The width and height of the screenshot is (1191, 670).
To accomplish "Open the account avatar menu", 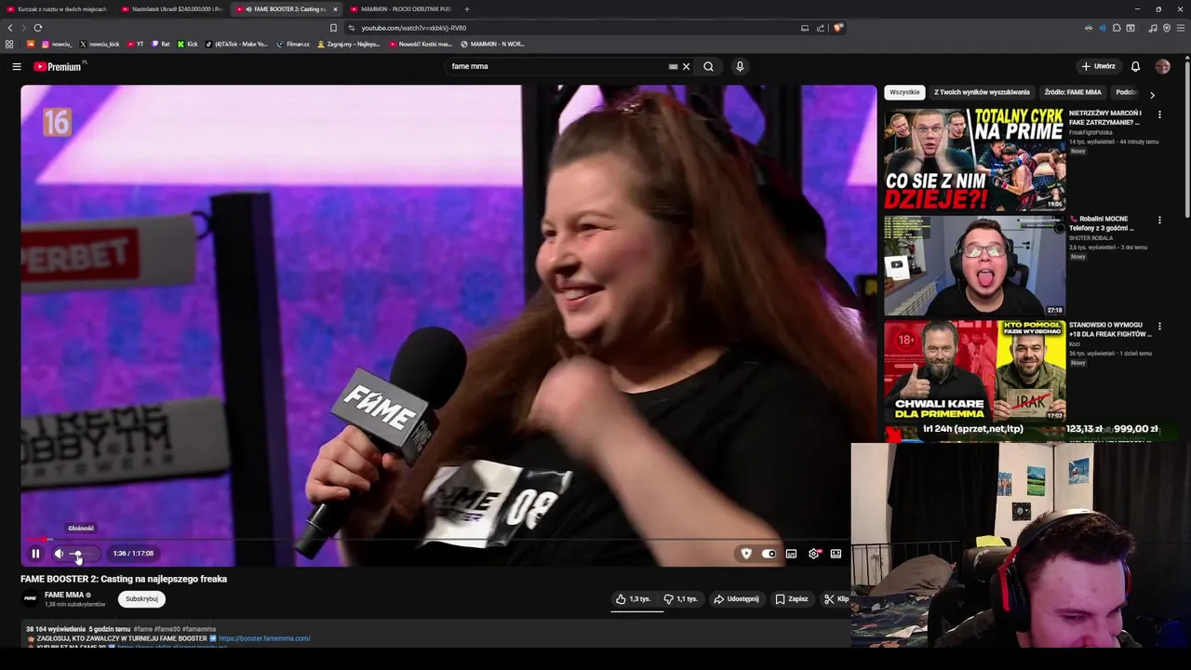I will (1162, 66).
